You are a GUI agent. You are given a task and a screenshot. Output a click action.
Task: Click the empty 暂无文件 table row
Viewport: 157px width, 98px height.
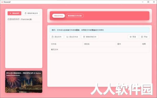99,50
